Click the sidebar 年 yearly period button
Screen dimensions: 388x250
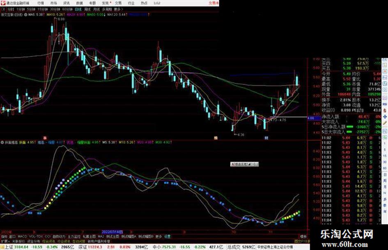[x=385, y=212]
